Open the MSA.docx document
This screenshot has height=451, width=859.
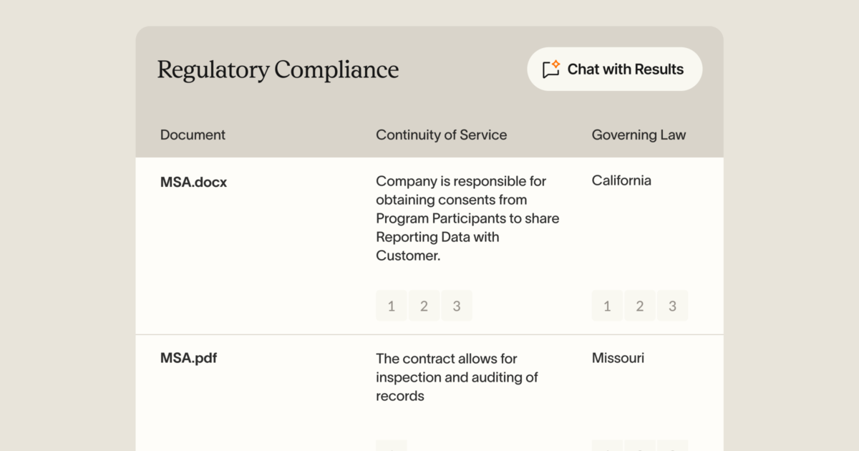[x=193, y=182]
